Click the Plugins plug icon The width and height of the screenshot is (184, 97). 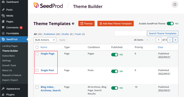3,95
